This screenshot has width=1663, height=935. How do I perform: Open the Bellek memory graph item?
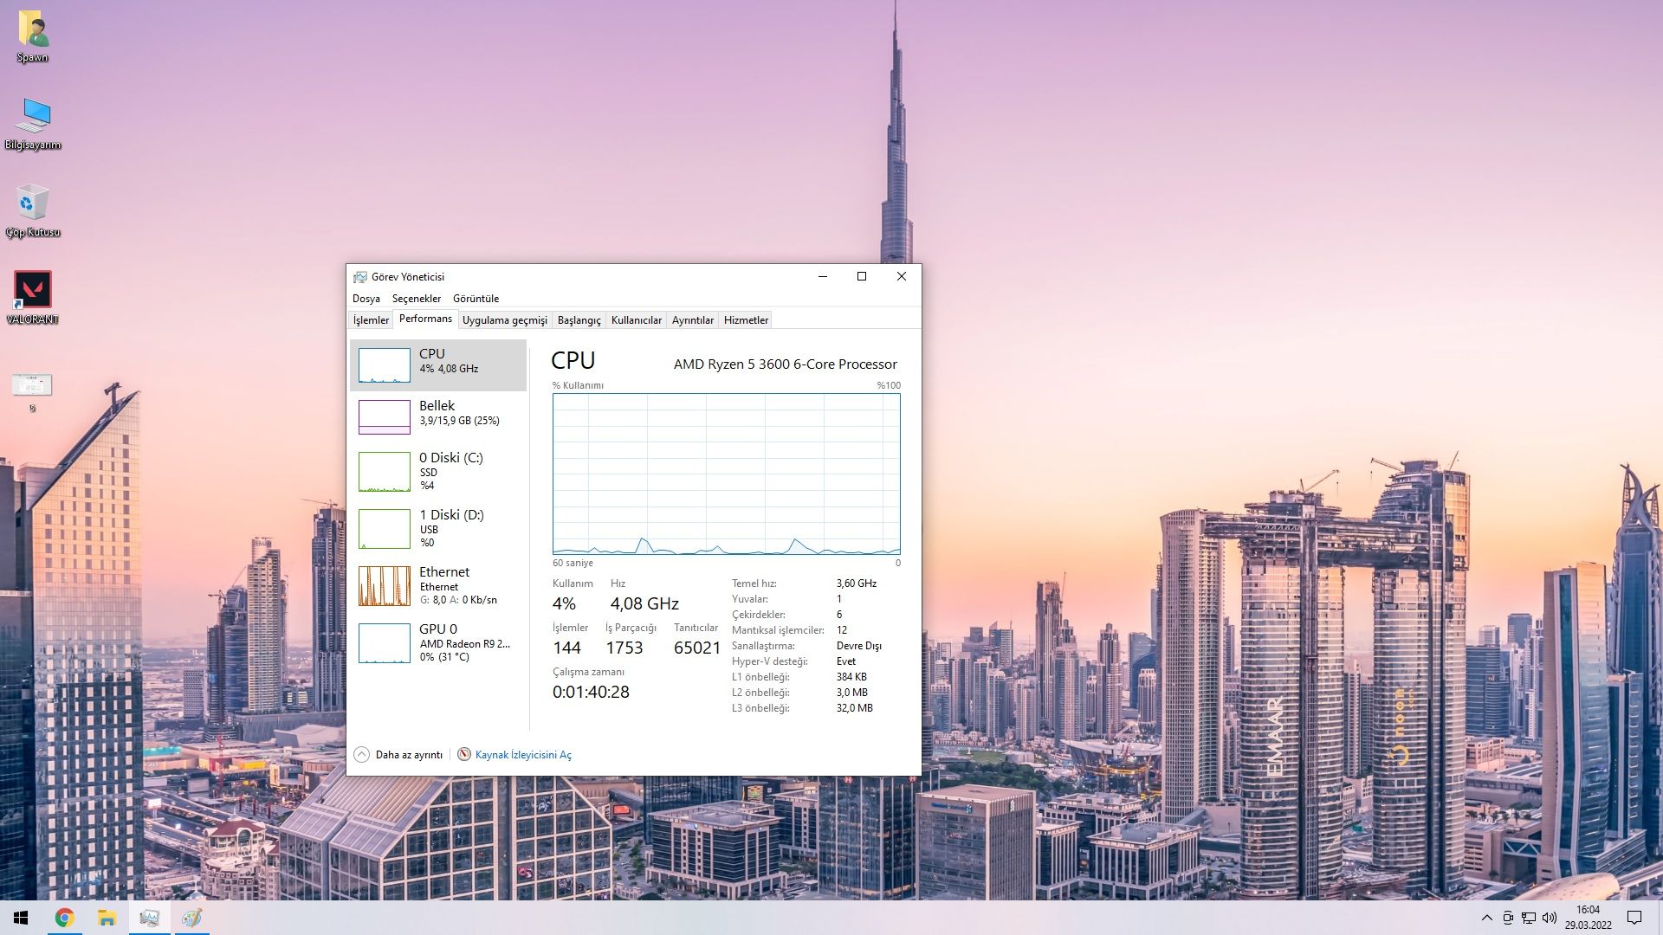[385, 417]
